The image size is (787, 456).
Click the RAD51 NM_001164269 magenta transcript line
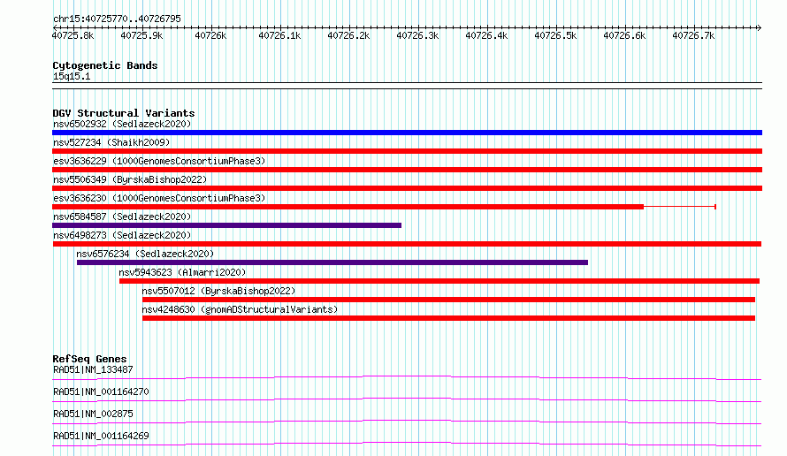407,444
